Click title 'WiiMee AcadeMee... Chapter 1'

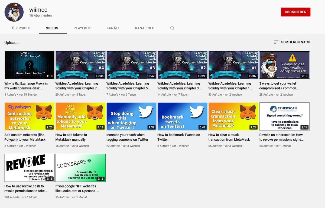230,86
